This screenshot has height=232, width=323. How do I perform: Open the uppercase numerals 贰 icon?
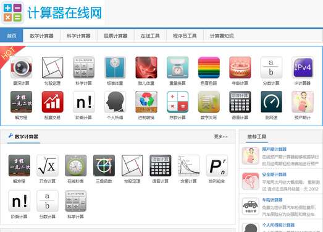[x=209, y=101]
